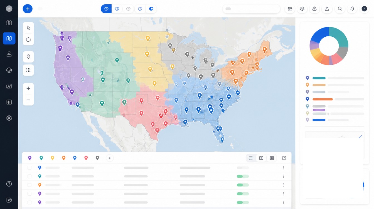Viewport: 374px width, 209px height.
Task: Filter table by gray pin
Action: tap(97, 158)
